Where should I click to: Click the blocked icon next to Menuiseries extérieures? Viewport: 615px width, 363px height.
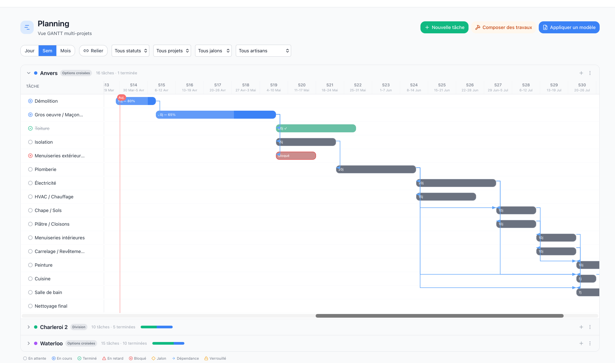[x=30, y=156]
